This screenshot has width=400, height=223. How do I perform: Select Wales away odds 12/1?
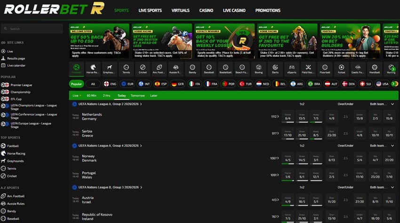(x=316, y=175)
